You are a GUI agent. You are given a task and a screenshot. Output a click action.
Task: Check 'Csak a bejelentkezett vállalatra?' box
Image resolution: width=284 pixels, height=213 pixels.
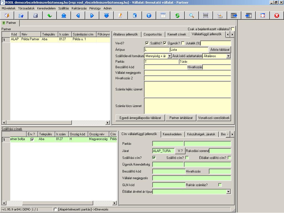[233, 29]
